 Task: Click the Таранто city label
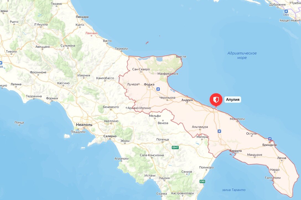click(x=235, y=151)
